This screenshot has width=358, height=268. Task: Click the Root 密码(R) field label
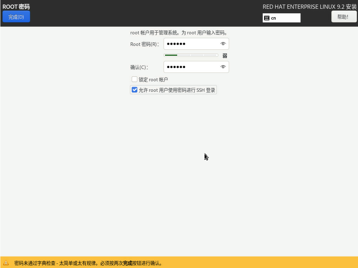pos(144,44)
